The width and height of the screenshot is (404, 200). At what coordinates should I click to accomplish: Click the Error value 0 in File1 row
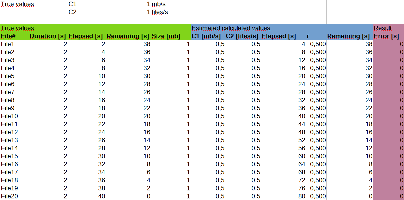coord(388,44)
